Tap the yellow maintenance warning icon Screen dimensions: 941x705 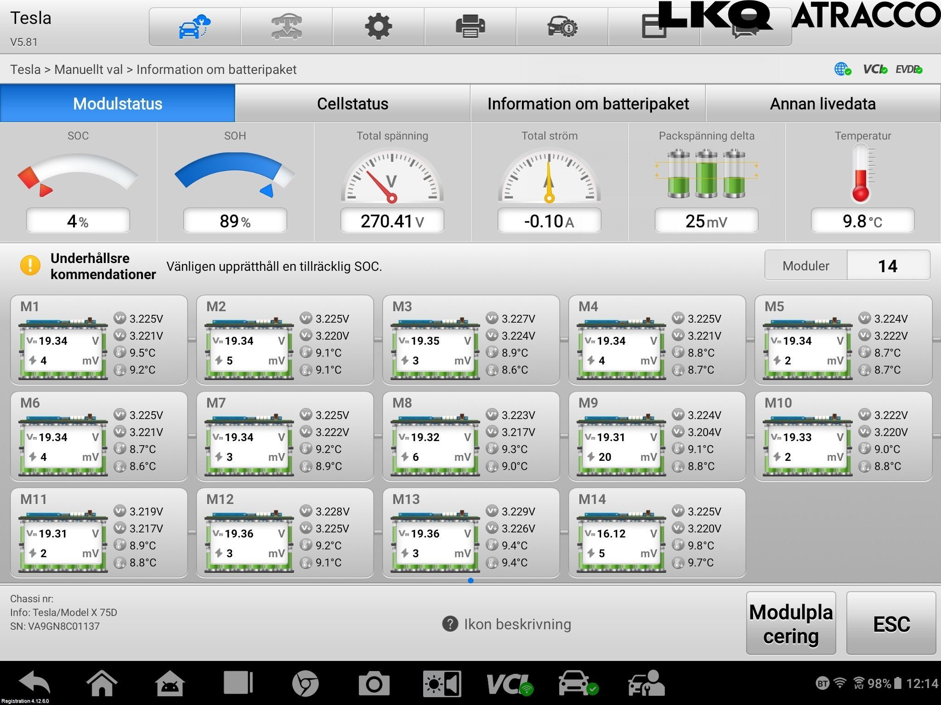[30, 265]
